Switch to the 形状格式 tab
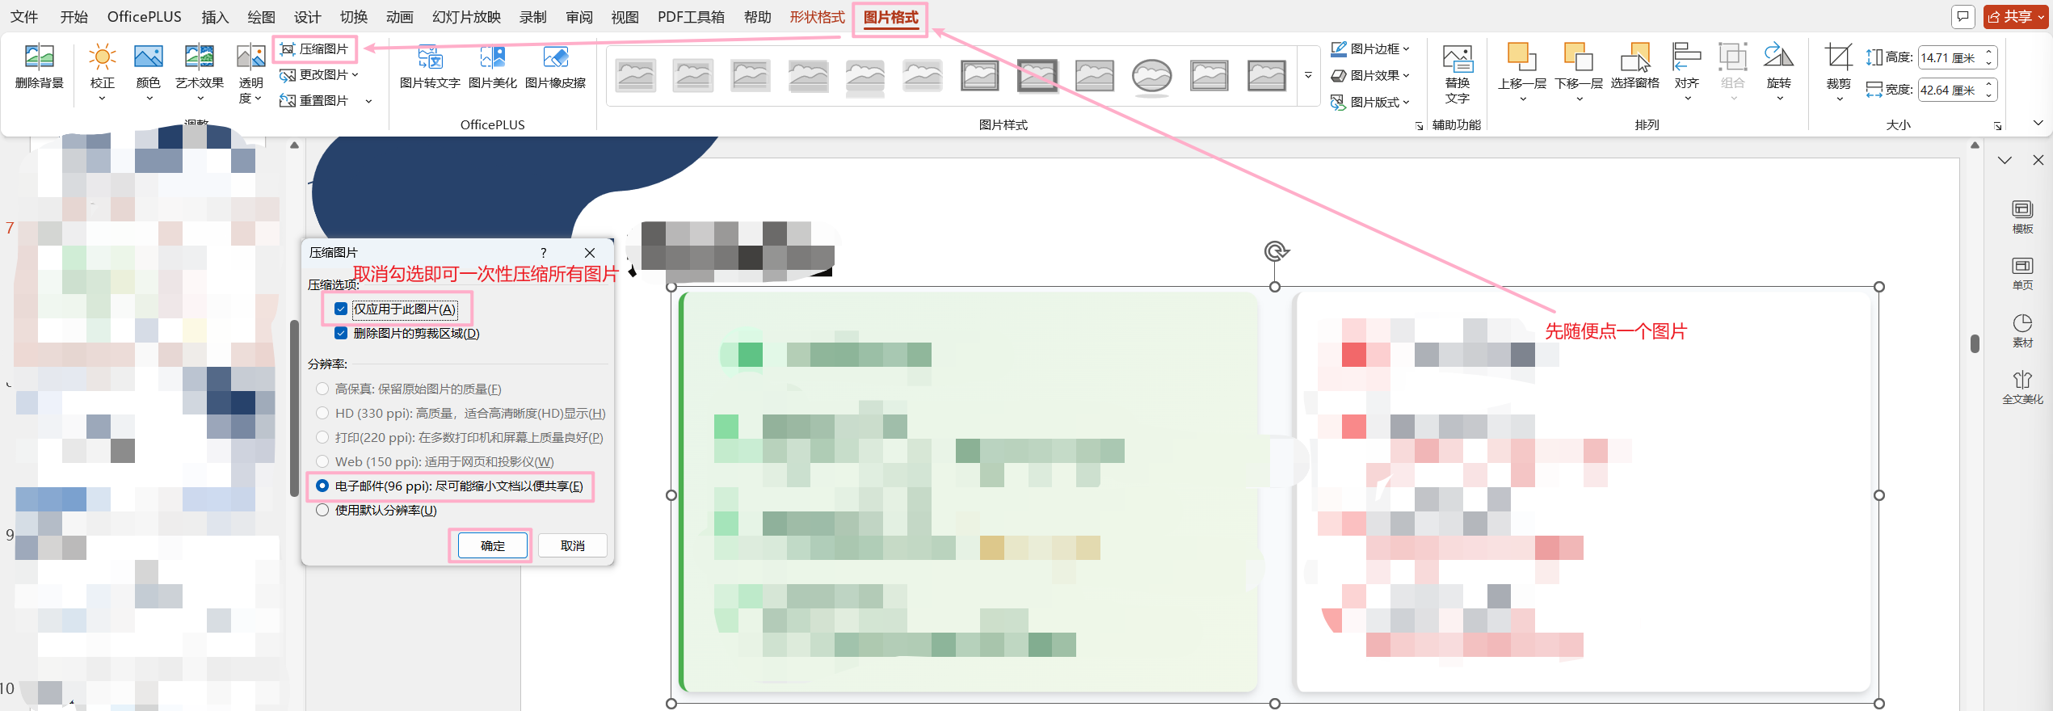The width and height of the screenshot is (2053, 711). point(816,17)
